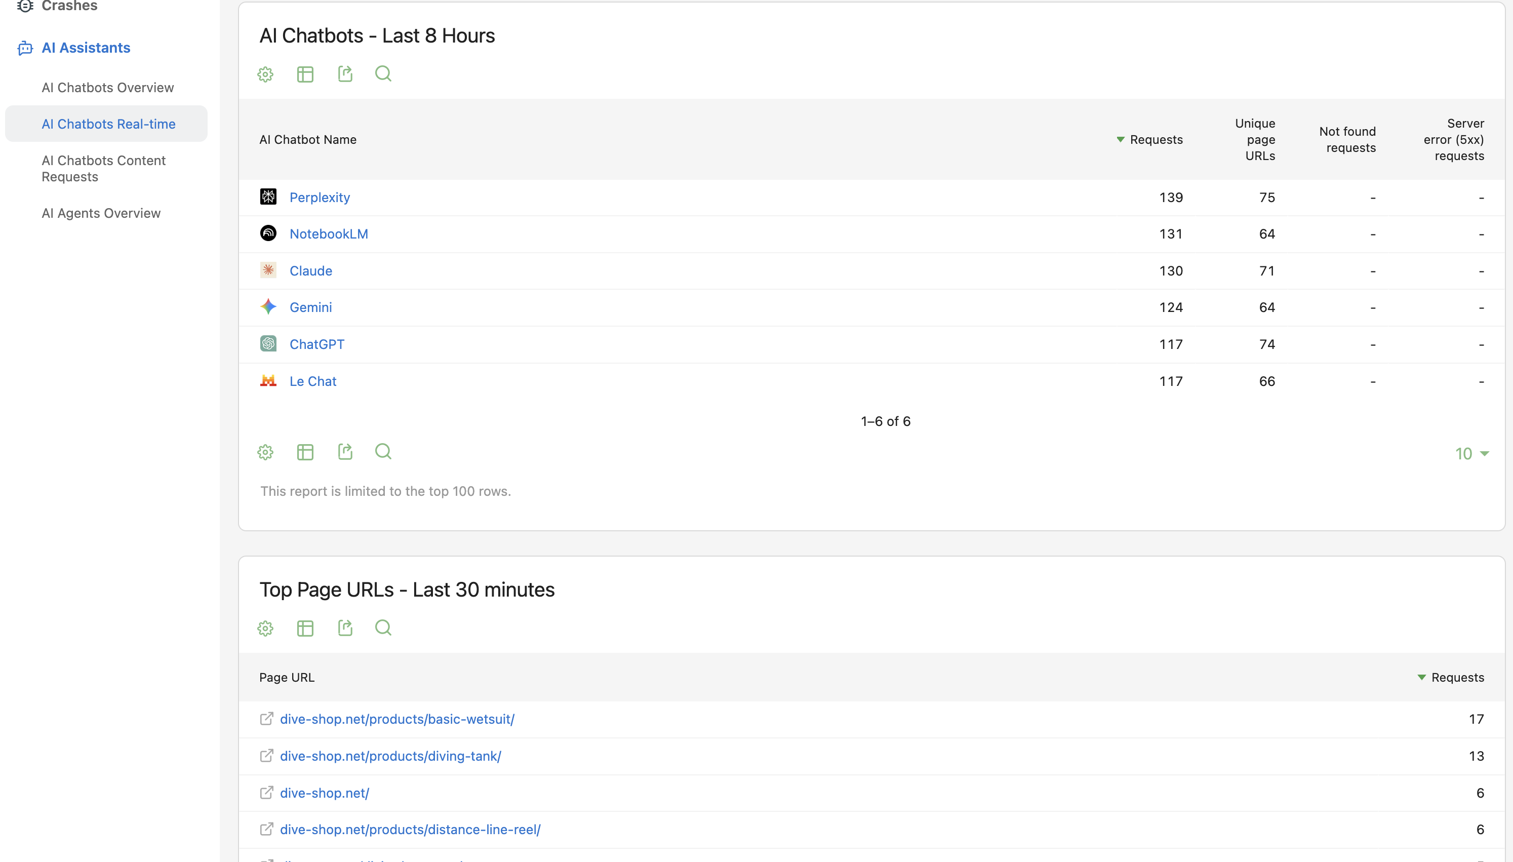The image size is (1513, 862).
Task: Open dive-shop.net/products/basic-wetsuit/ link
Action: coord(397,719)
